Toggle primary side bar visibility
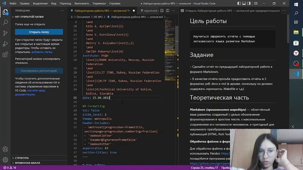This screenshot has height=170, width=303. point(239,3)
